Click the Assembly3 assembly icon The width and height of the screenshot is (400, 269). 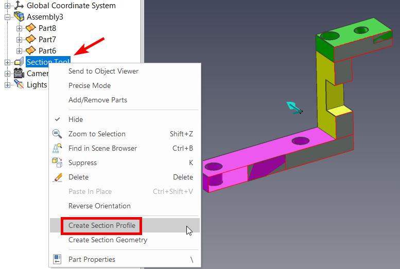point(19,16)
